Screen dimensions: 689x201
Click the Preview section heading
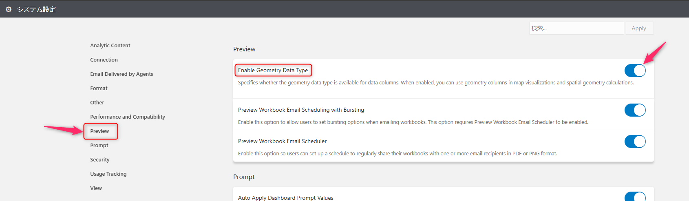click(x=244, y=49)
